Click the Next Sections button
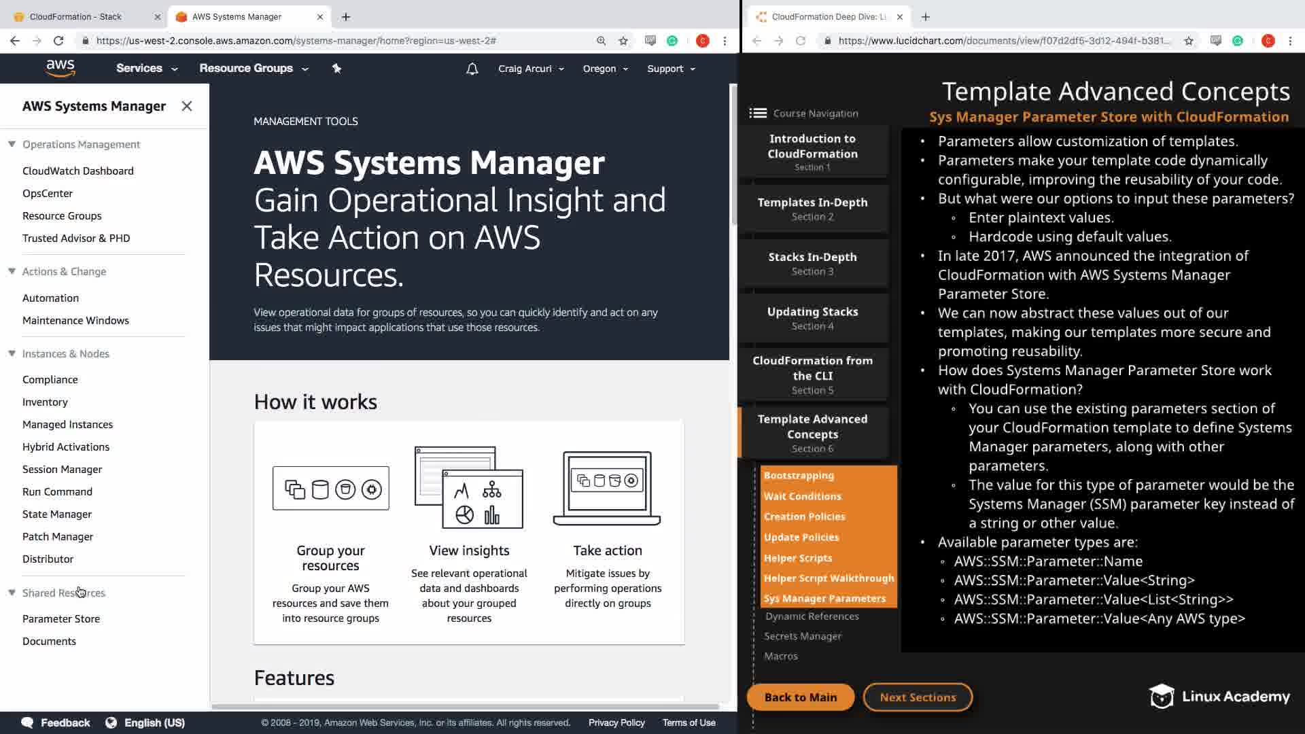 point(918,697)
